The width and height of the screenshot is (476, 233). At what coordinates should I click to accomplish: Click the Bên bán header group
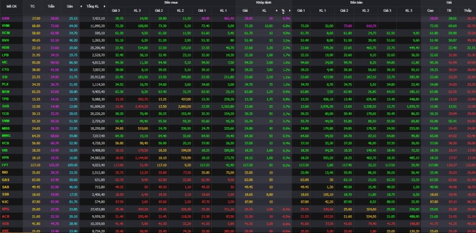356,2
